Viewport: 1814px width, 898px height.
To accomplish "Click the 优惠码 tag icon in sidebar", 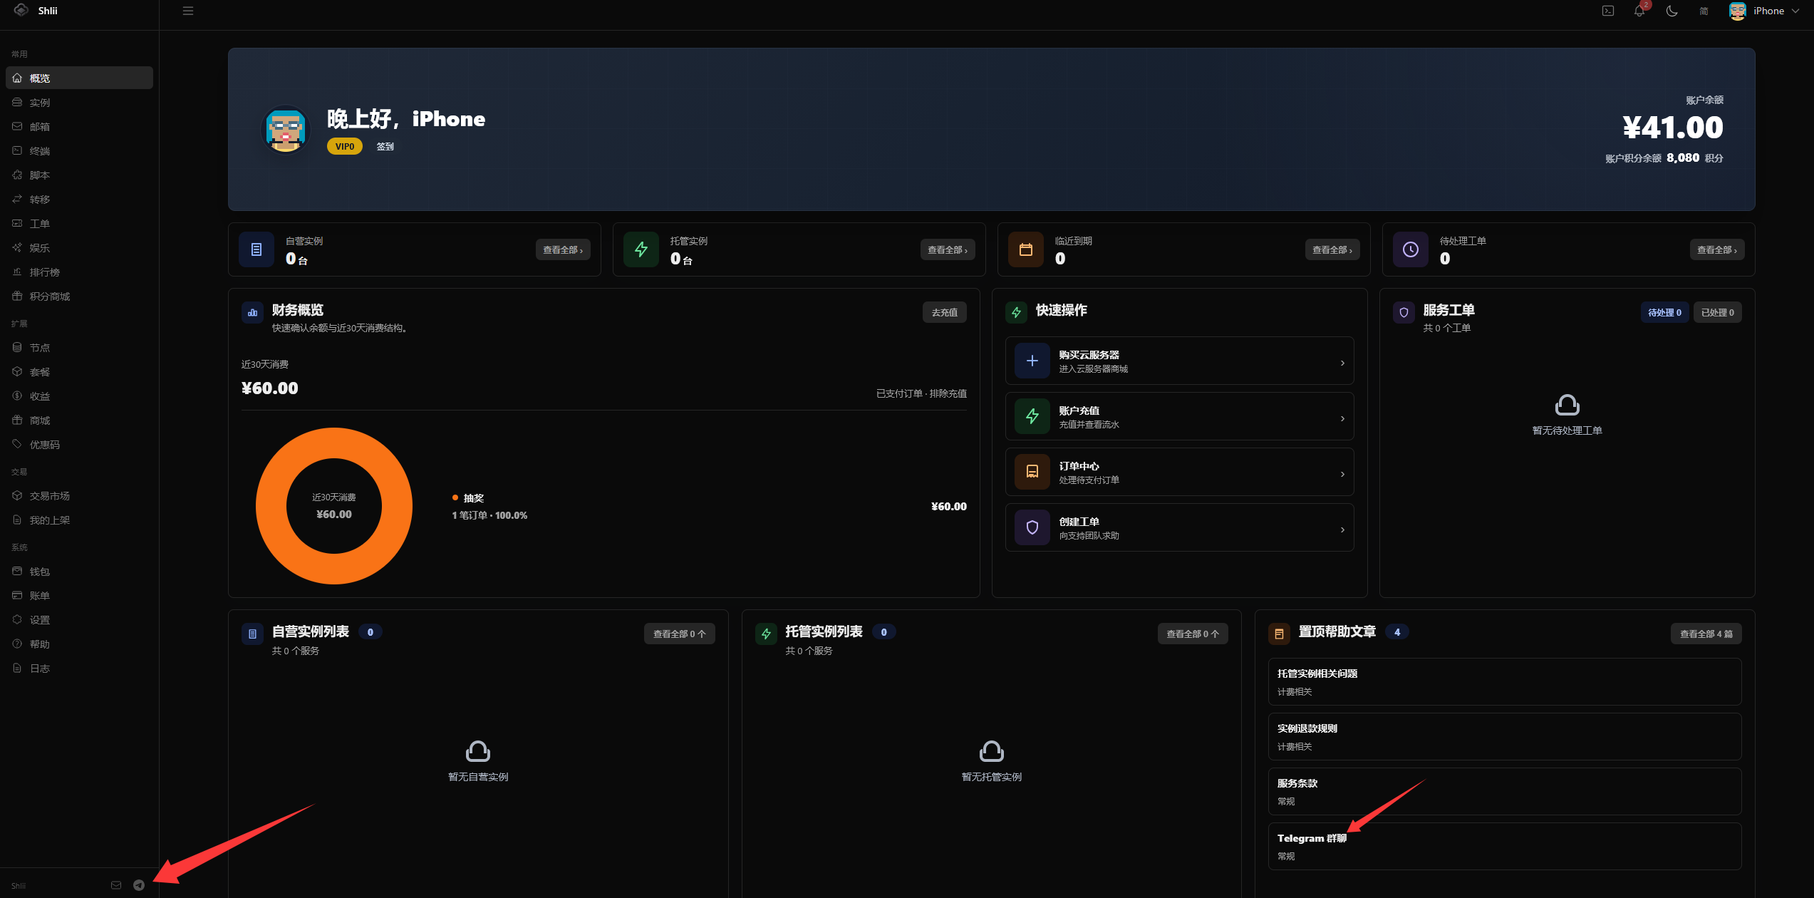I will pyautogui.click(x=17, y=444).
